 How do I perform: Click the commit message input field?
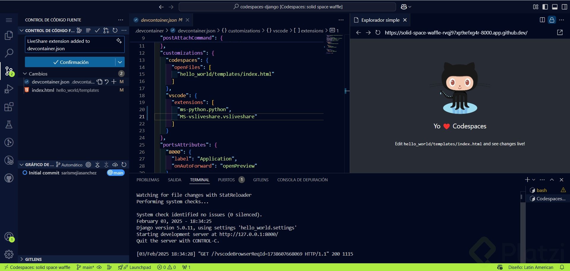click(x=71, y=45)
